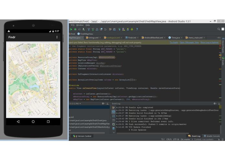Click the VCS update project arrow icon
This screenshot has width=225, height=160.
click(89, 29)
